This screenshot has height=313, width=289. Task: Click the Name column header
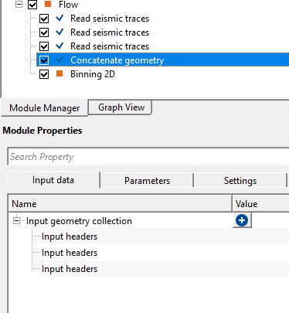[x=121, y=204]
